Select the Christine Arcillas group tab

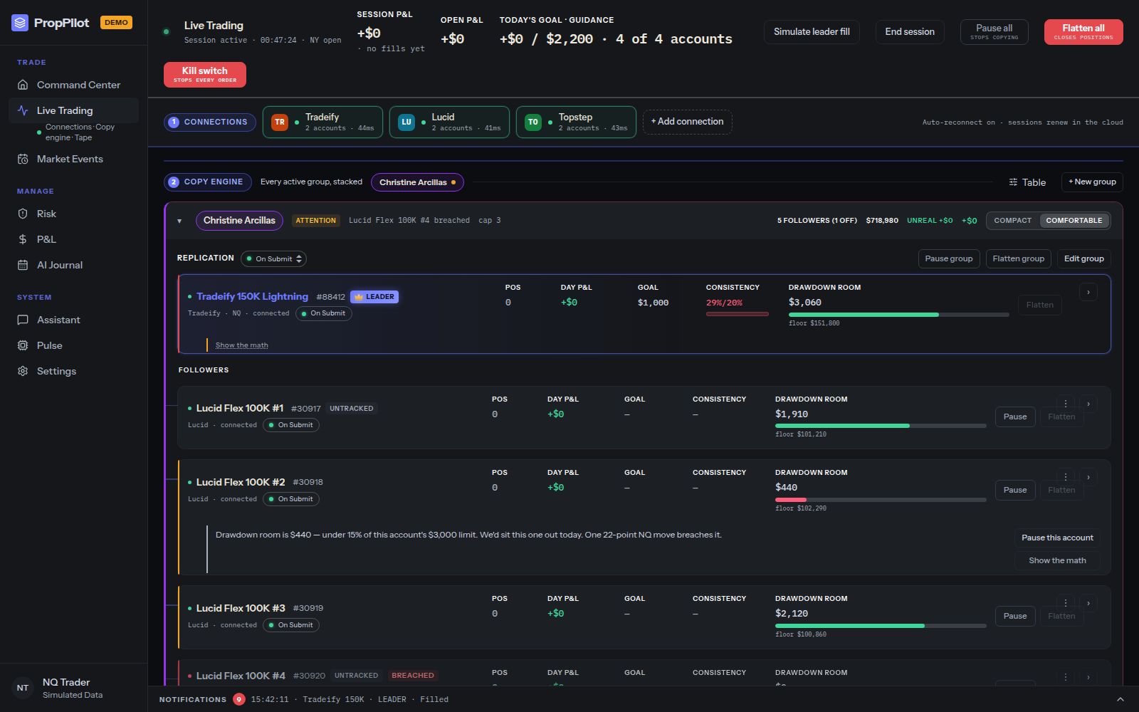click(x=417, y=182)
